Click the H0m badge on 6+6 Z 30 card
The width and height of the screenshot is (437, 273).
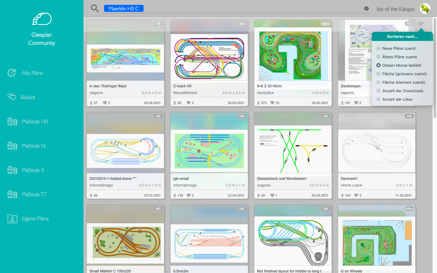tap(325, 24)
